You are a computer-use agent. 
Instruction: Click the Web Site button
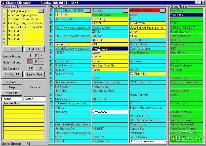[x=12, y=93]
